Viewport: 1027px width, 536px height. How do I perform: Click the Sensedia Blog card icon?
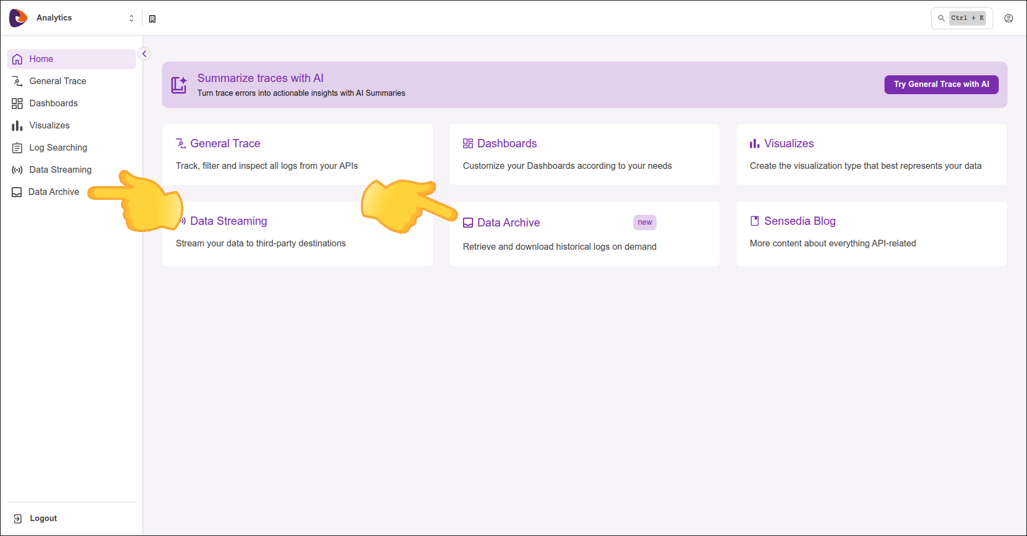(754, 221)
